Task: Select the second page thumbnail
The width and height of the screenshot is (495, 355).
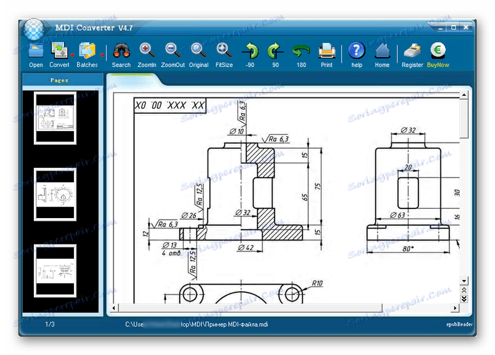Action: 55,194
